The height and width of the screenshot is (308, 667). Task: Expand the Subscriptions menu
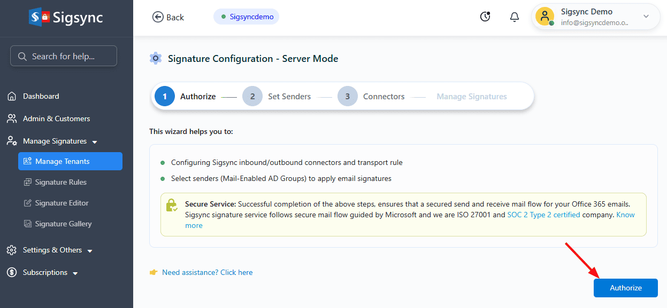75,273
